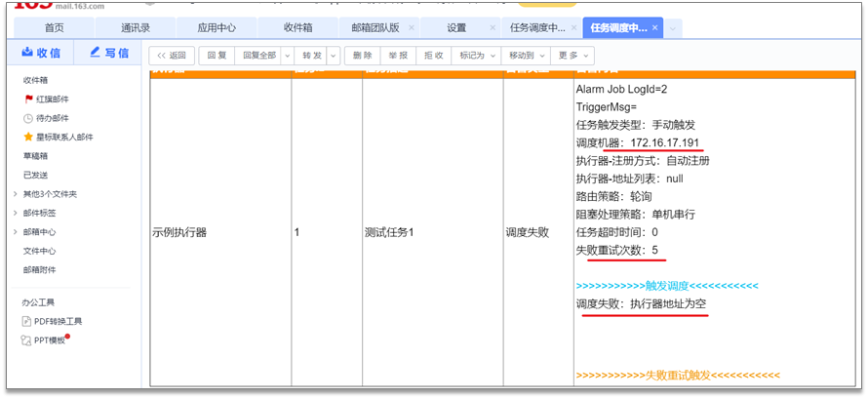Open the 标记为 dropdown
Image resolution: width=868 pixels, height=399 pixels.
click(x=477, y=56)
